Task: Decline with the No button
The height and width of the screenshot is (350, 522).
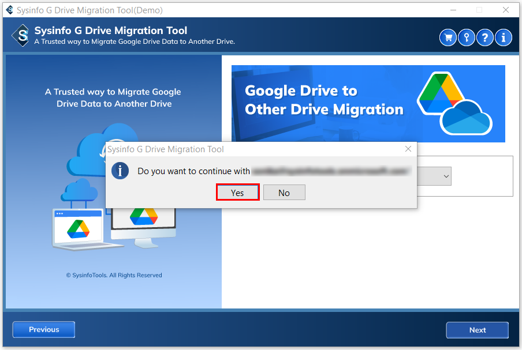Action: pos(284,193)
